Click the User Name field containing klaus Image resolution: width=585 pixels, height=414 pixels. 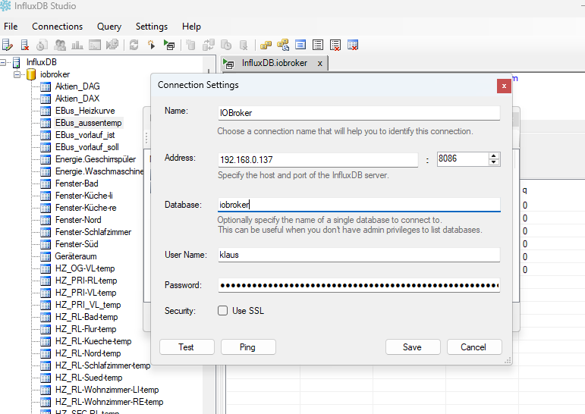coord(359,255)
